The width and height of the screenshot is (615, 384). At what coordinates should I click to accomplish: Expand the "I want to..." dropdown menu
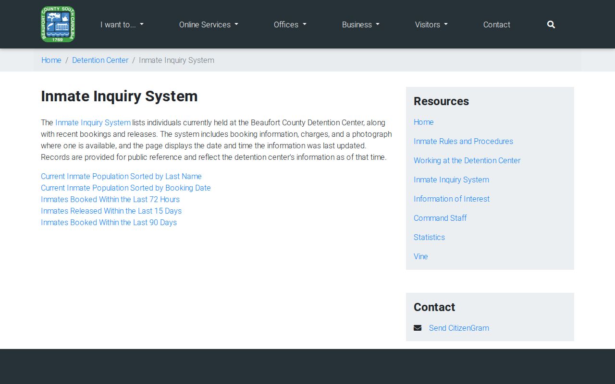122,24
